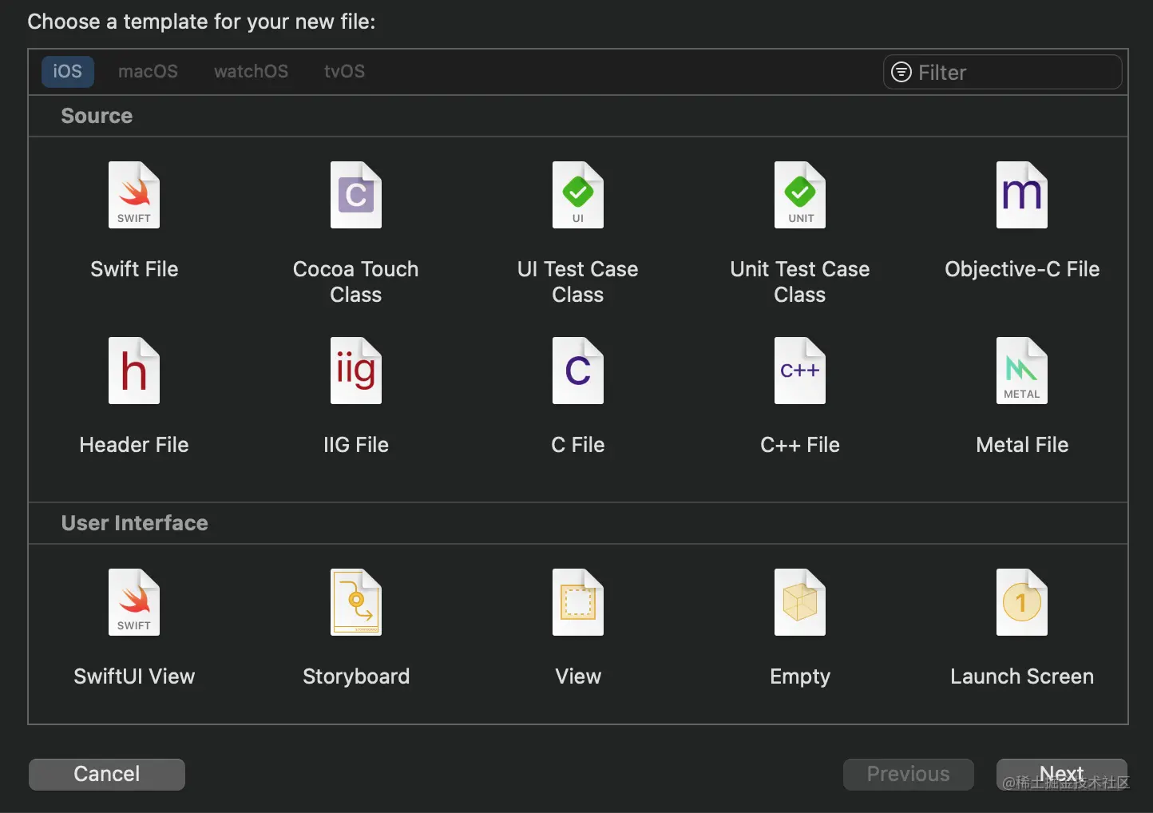The height and width of the screenshot is (813, 1153).
Task: Pick the Launch Screen template icon
Action: point(1022,603)
